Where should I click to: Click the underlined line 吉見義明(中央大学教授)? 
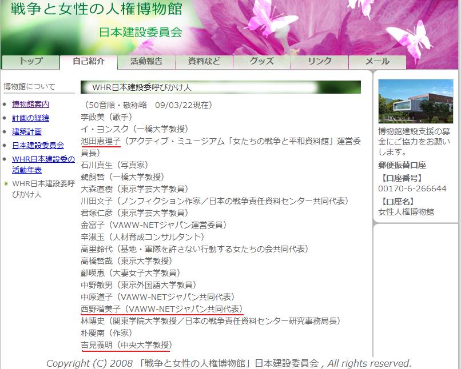click(x=126, y=345)
